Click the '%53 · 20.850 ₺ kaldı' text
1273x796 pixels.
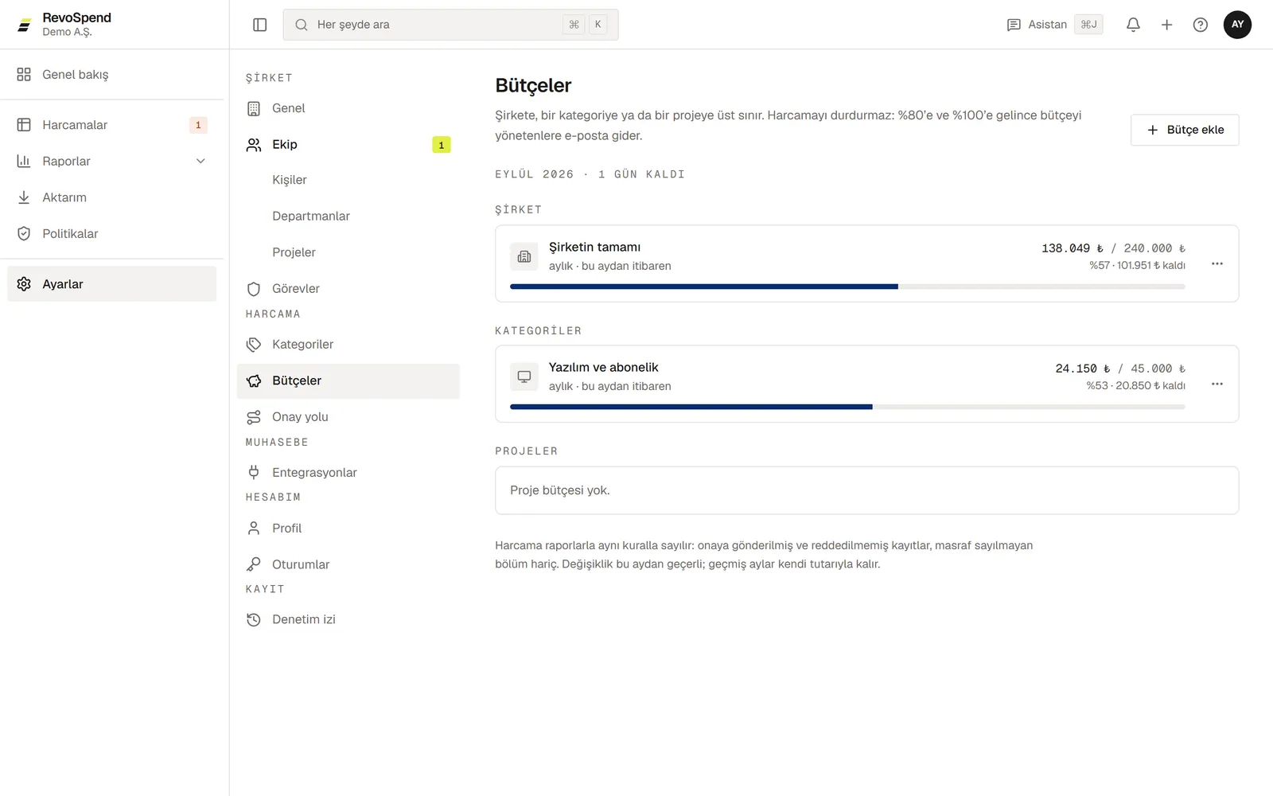(x=1135, y=385)
